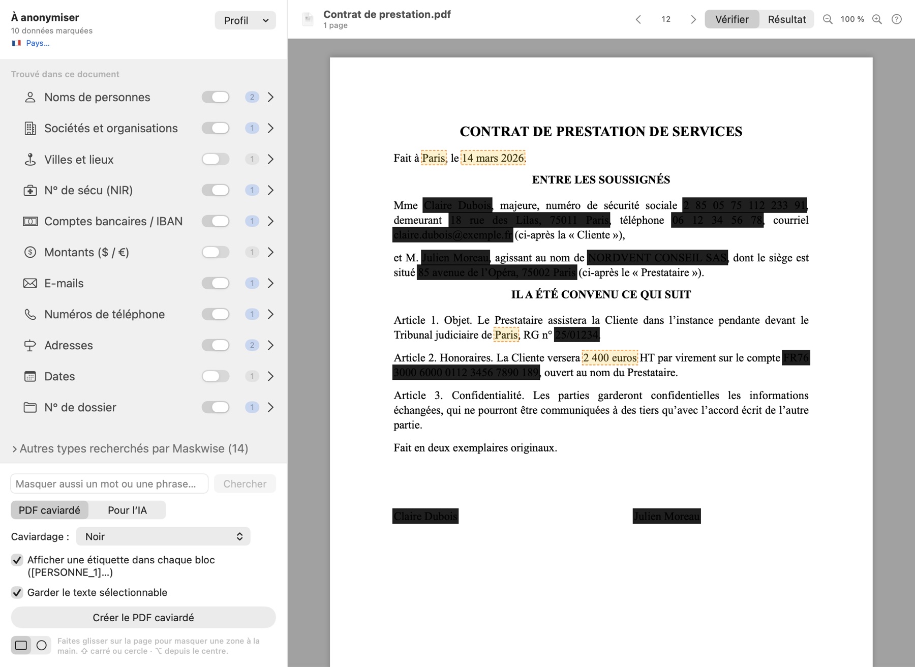Toggle the Montants switch

216,252
